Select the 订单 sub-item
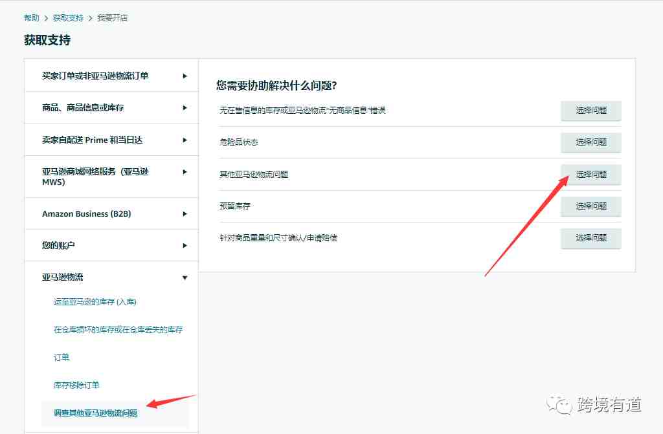 coord(62,358)
